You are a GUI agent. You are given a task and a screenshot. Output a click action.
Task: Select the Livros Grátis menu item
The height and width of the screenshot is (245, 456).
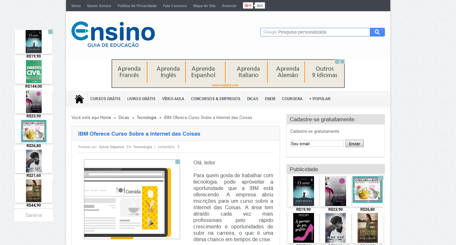141,99
